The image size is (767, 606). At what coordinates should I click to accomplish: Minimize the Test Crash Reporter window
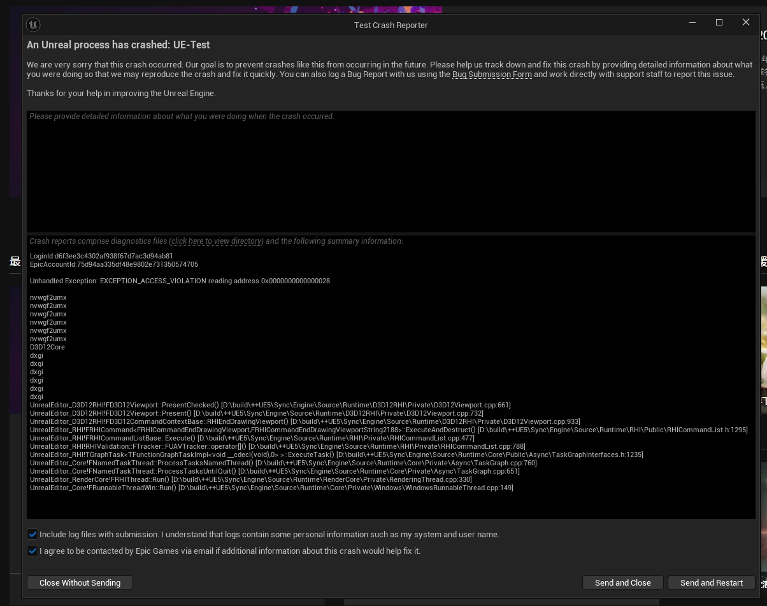[x=692, y=23]
